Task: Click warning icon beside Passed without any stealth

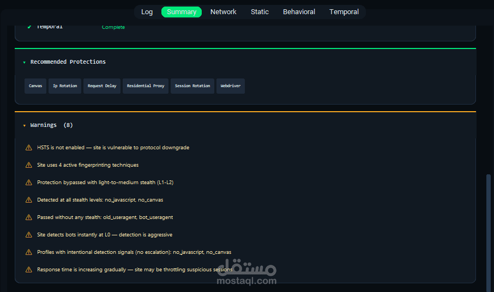Action: [x=29, y=217]
